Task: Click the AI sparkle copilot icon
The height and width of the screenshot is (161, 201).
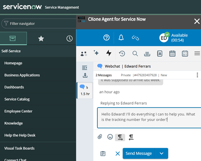Action: 96,53
